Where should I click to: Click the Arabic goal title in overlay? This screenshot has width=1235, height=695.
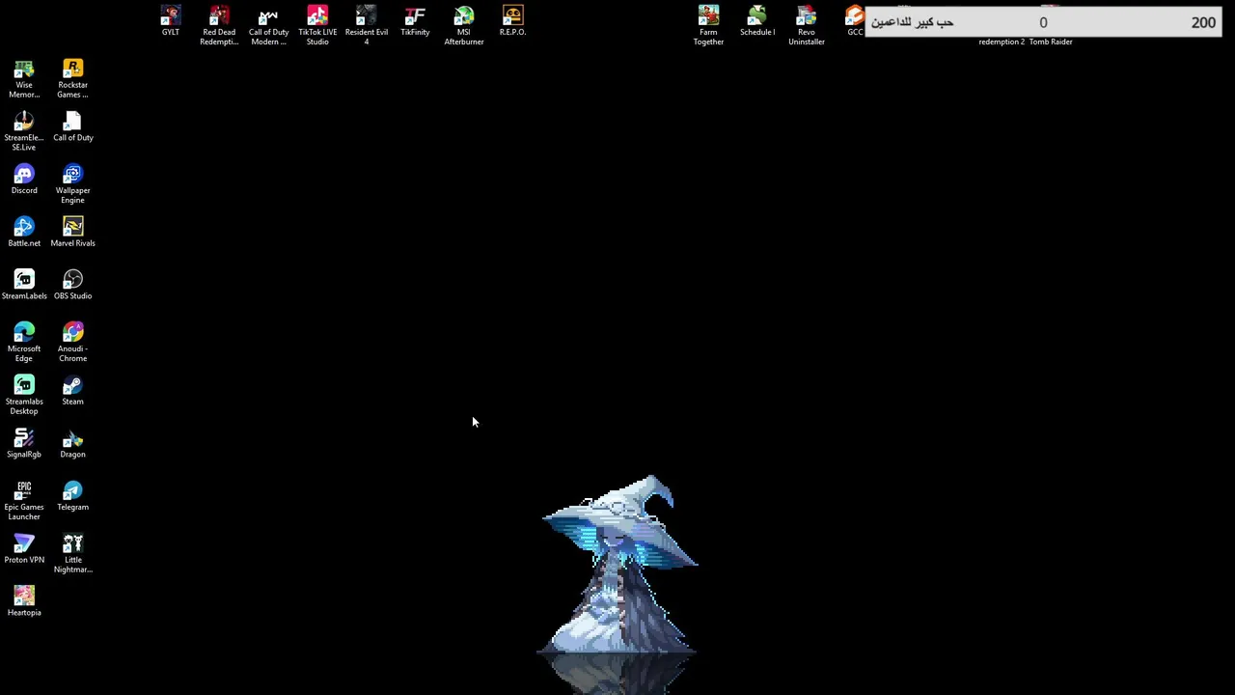[x=912, y=22]
